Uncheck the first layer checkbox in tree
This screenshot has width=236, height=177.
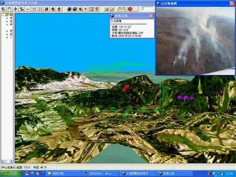[x=11, y=18]
